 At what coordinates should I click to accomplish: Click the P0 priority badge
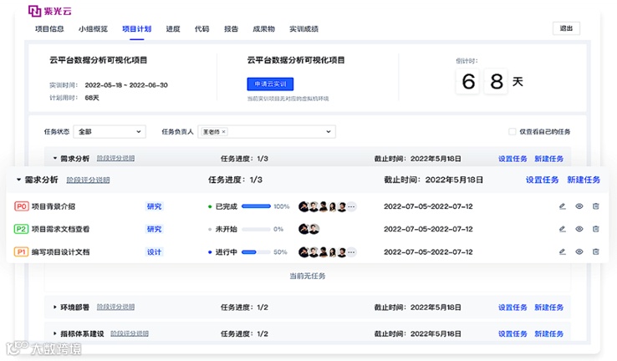pos(22,206)
